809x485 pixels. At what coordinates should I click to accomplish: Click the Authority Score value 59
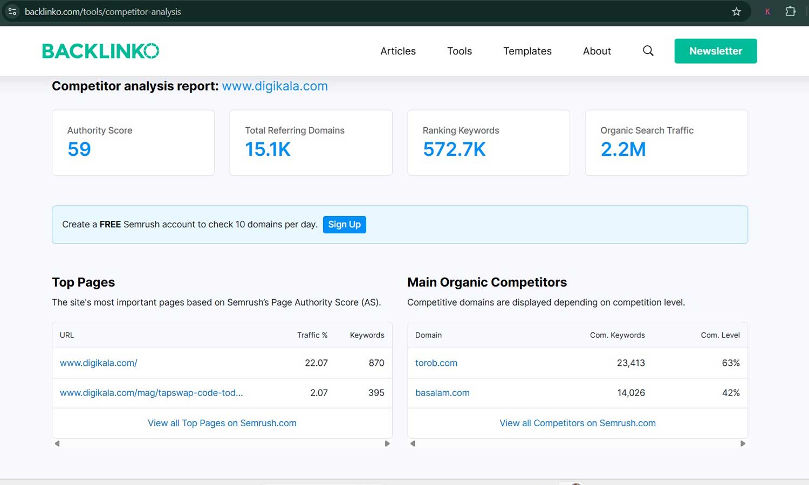pos(79,149)
